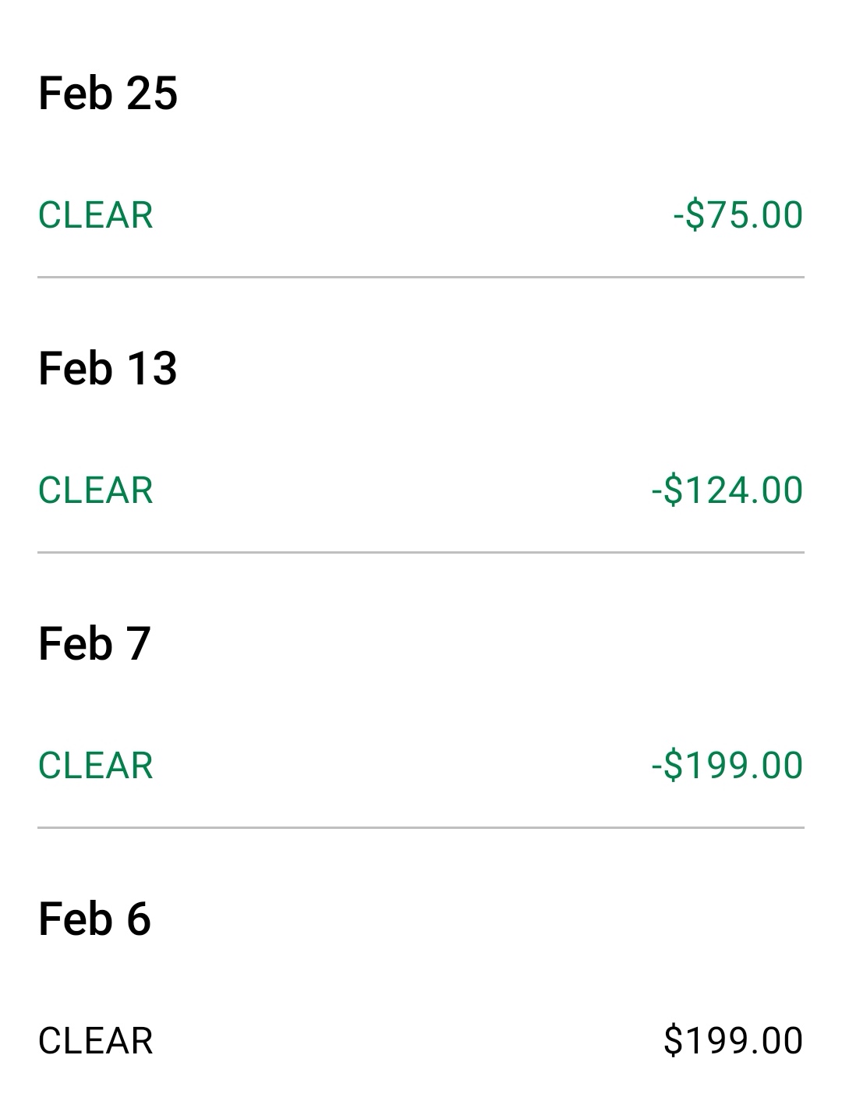Click empty space between Feb 6 CLEAR and amount
The height and width of the screenshot is (1094, 842).
[408, 1041]
